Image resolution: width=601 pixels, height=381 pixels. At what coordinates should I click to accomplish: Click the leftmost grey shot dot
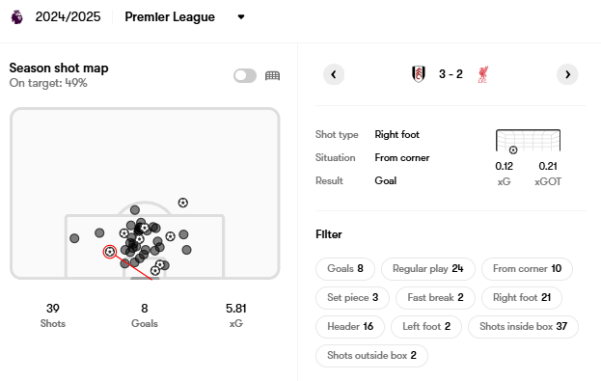tap(74, 238)
